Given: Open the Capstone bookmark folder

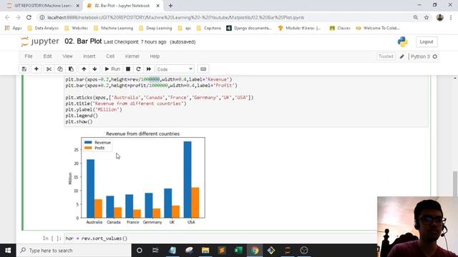Looking at the screenshot, I should pos(209,28).
